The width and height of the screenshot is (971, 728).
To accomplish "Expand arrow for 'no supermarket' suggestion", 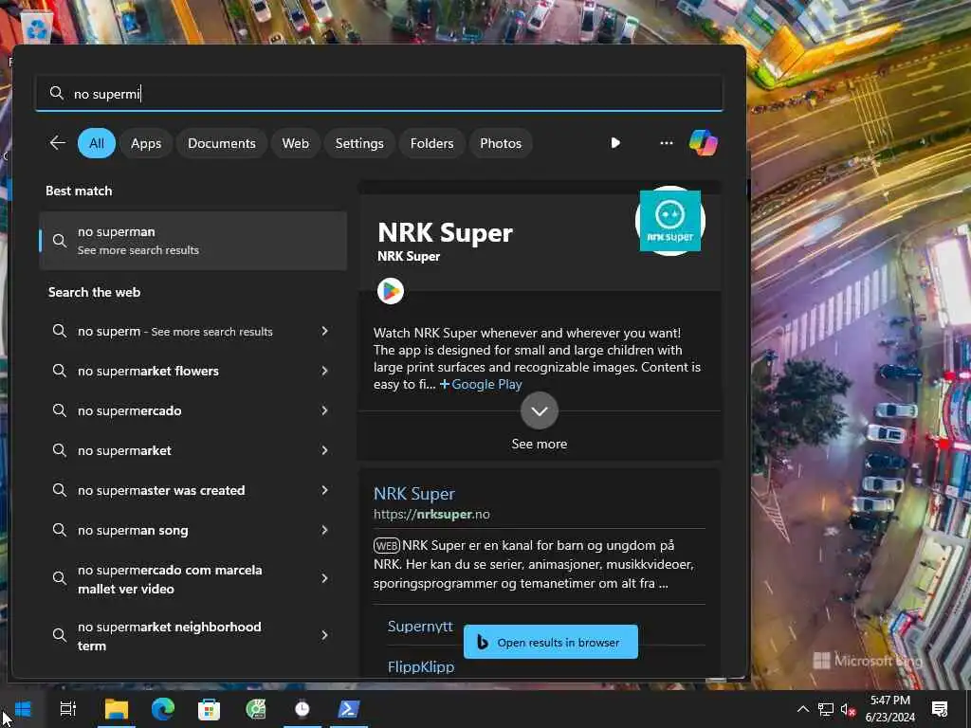I will click(x=324, y=450).
